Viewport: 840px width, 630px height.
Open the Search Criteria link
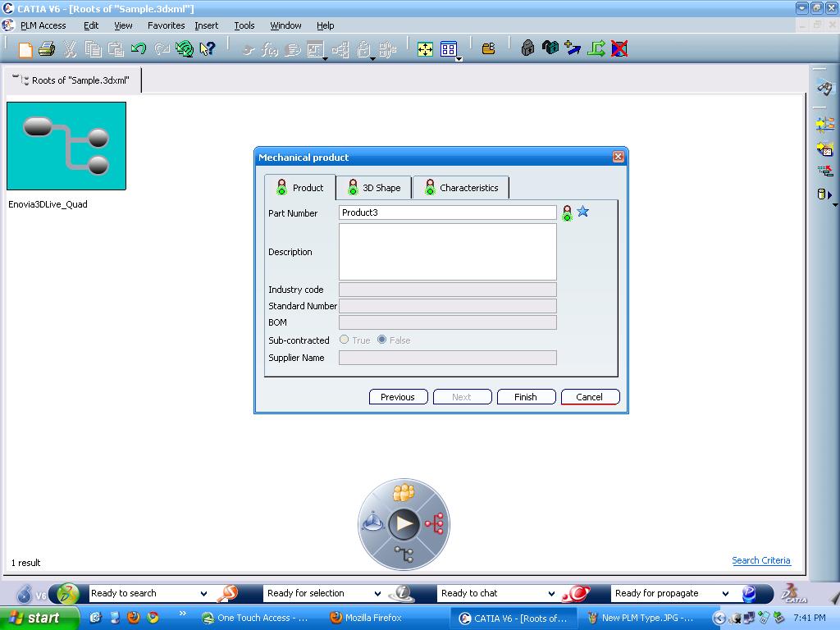[760, 560]
